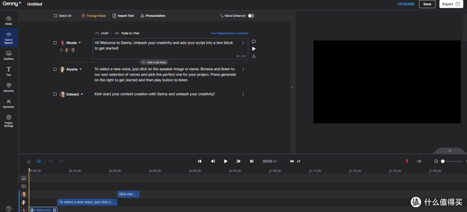
Task: Open the Media panel in sidebar
Action: (x=9, y=20)
